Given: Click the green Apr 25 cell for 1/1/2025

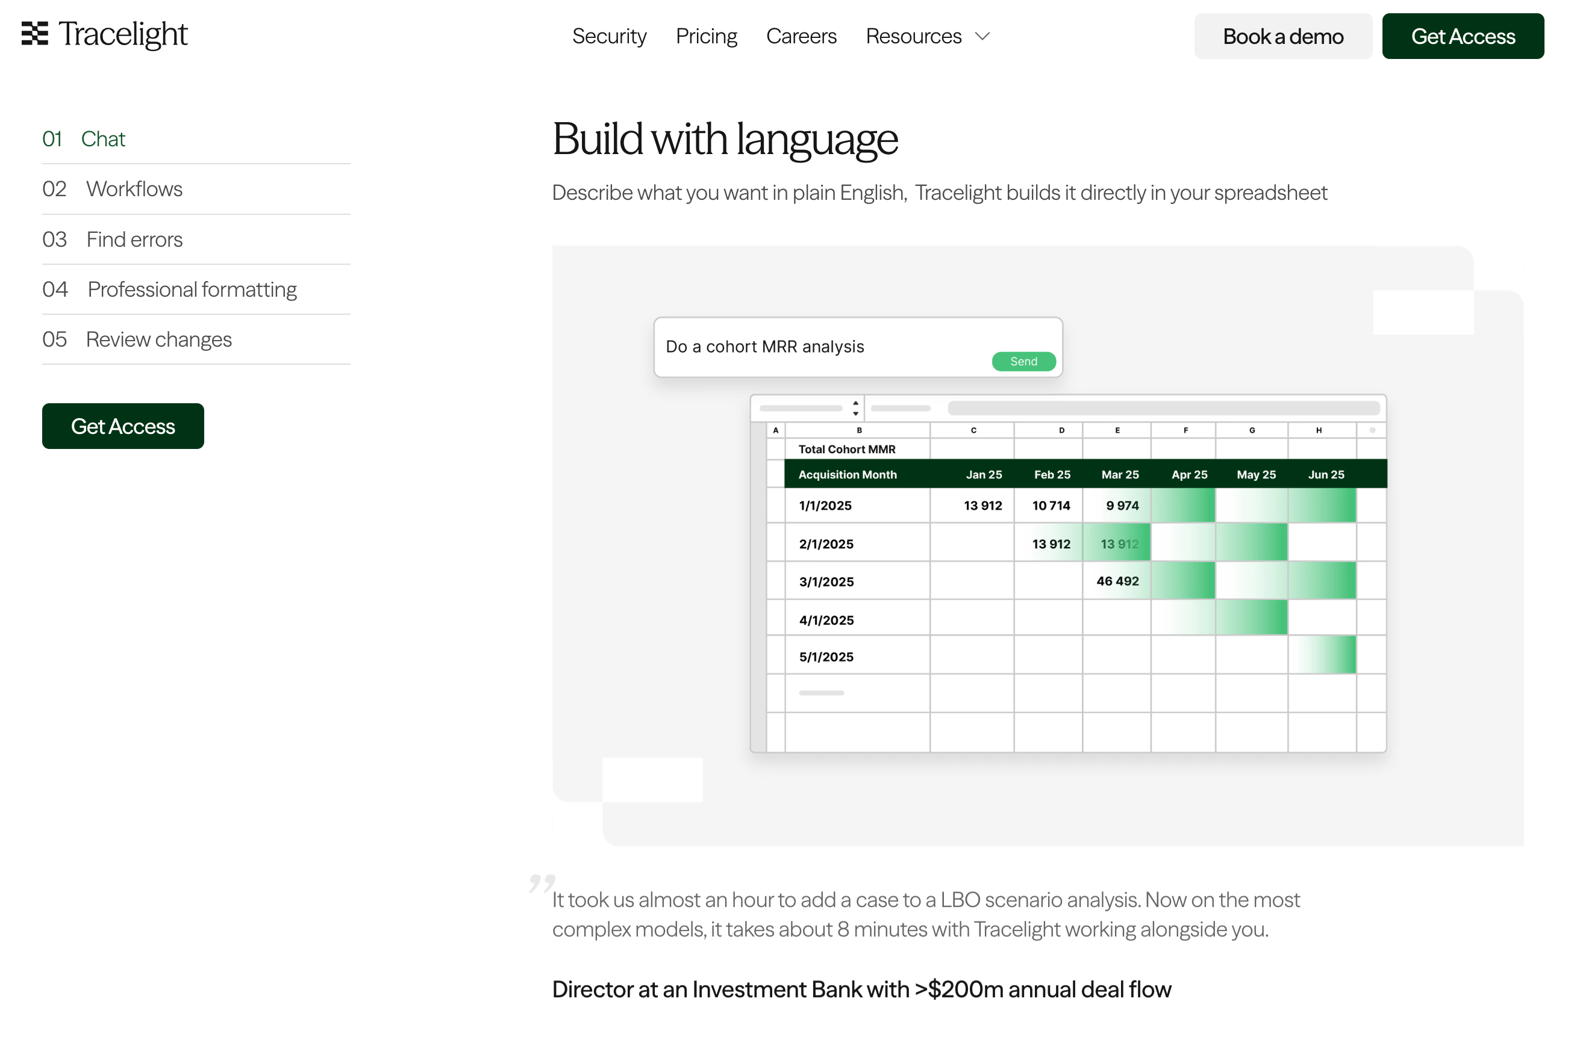Looking at the screenshot, I should (x=1182, y=505).
